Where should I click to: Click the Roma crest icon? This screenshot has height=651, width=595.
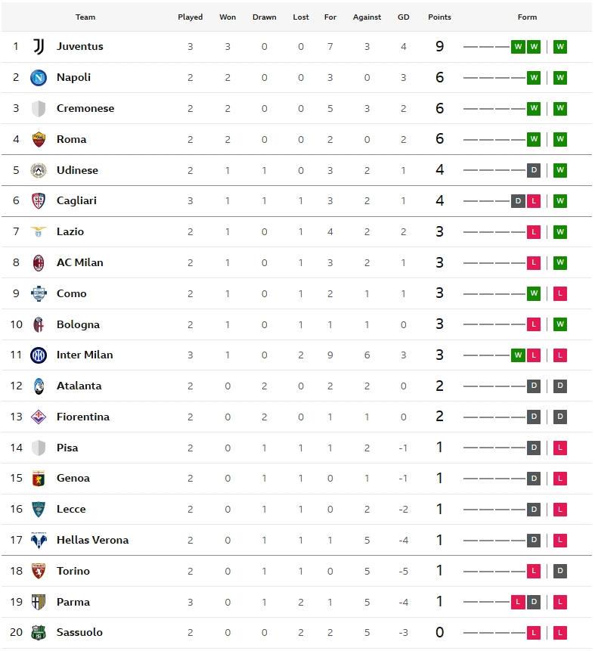click(39, 139)
